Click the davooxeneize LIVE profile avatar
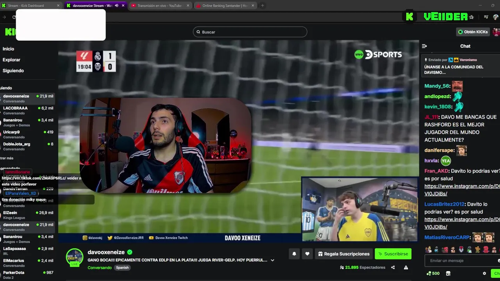This screenshot has width=500, height=281. point(74,257)
